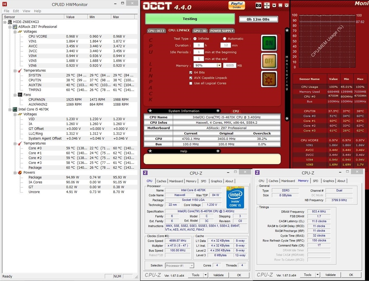Click the OCCT screenshot camera icon
The height and width of the screenshot is (281, 369).
pyautogui.click(x=258, y=5)
